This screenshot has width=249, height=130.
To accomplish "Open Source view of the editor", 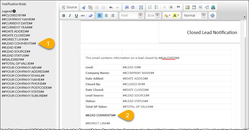I will pyautogui.click(x=69, y=7).
